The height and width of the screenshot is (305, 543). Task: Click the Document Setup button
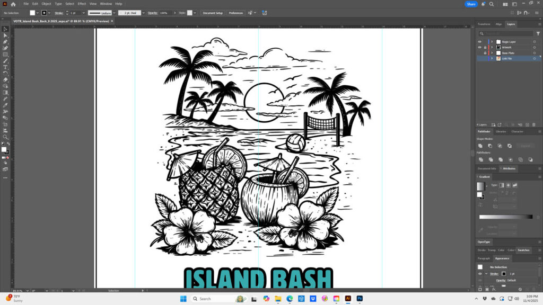coord(213,13)
